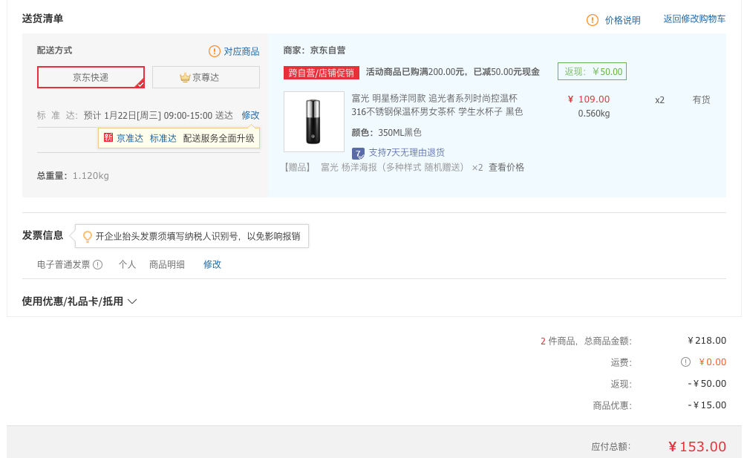Viewport: 747px width, 458px height.
Task: Click the 跨自营/店铺促销 red tag
Action: click(x=321, y=72)
